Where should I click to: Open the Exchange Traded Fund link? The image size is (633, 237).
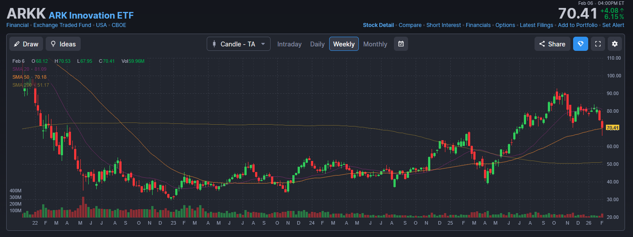62,25
